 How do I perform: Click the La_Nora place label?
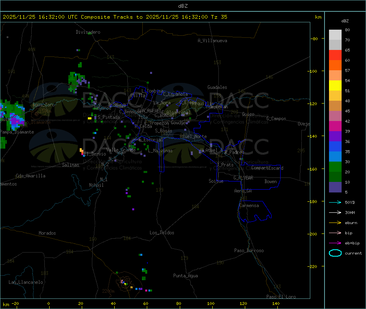point(162,103)
